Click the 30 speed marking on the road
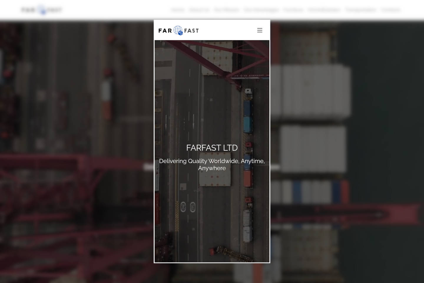Screen dimensions: 424x283 183,207
